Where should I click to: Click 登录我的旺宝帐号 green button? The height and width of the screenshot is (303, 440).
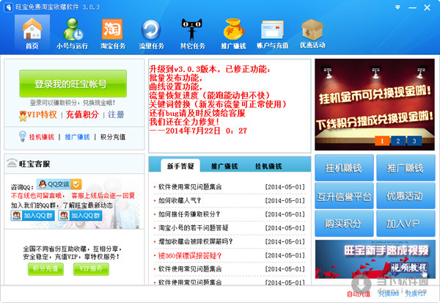(x=73, y=84)
